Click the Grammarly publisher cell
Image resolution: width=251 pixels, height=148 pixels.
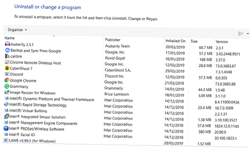[113, 88]
